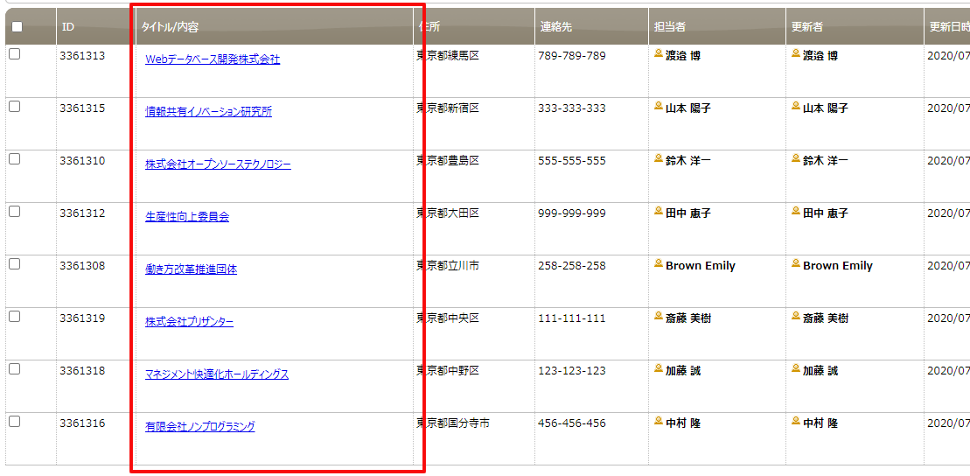The image size is (970, 476).
Task: Select the contact number 999-999-999
Action: pos(572,213)
